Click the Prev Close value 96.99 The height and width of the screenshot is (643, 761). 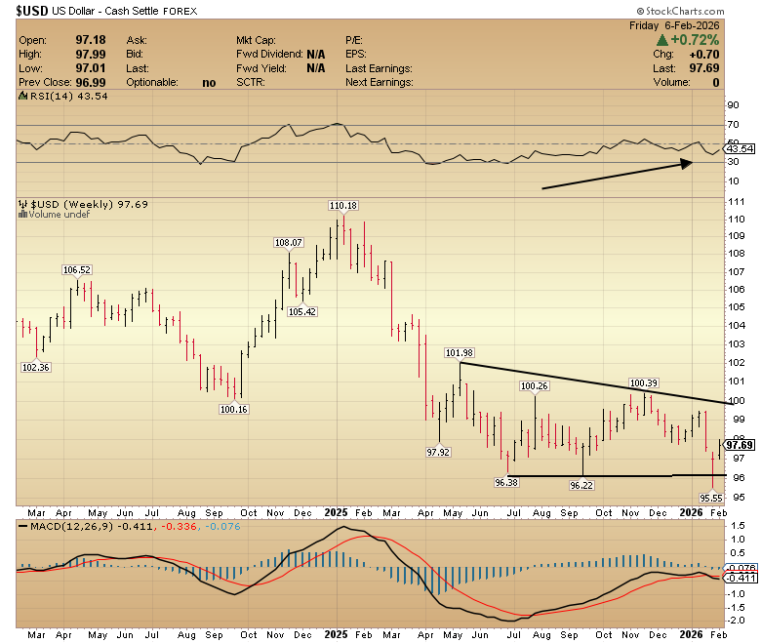click(91, 82)
